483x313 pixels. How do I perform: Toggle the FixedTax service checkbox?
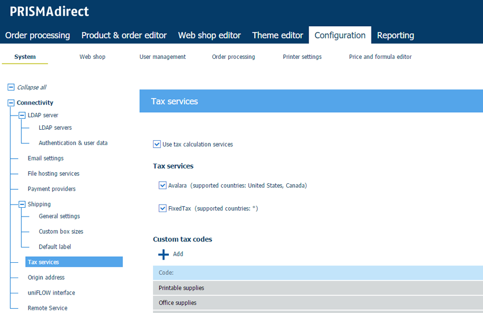tap(162, 208)
